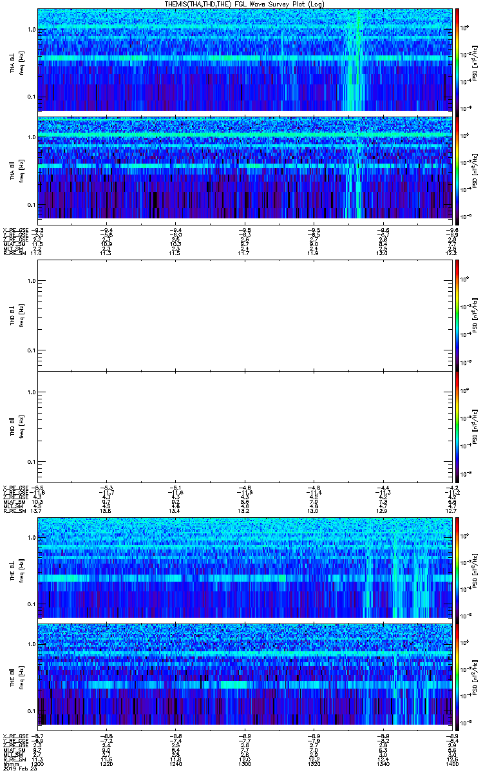Image resolution: width=483 pixels, height=773 pixels.
Task: Click the 0.1 frequency tick of THD B-parallel panel
Action: pyautogui.click(x=32, y=463)
